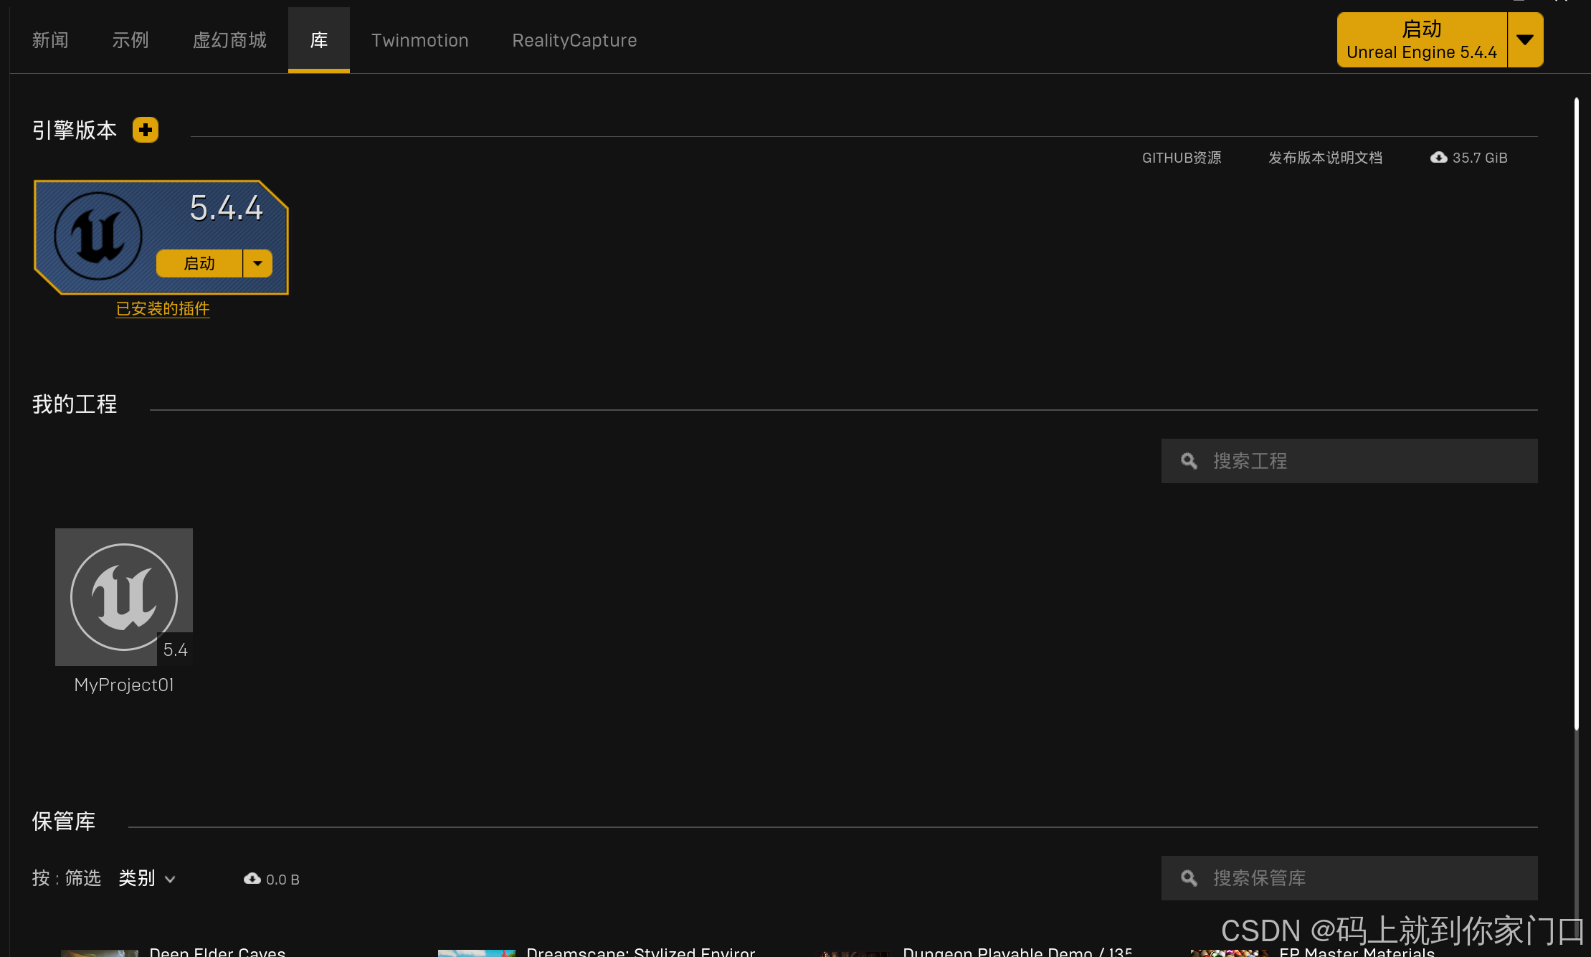Open the MyProject01 project thumbnail
This screenshot has height=957, width=1591.
pos(124,596)
